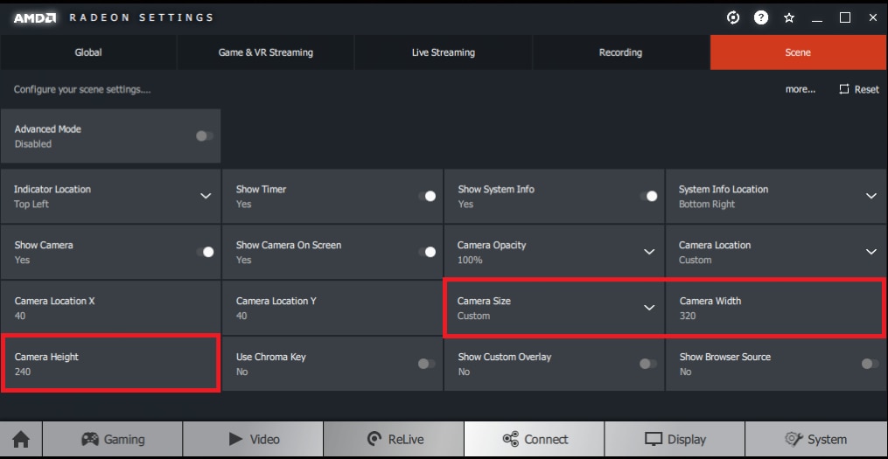Enable the Show Browser Source switch

tap(870, 364)
